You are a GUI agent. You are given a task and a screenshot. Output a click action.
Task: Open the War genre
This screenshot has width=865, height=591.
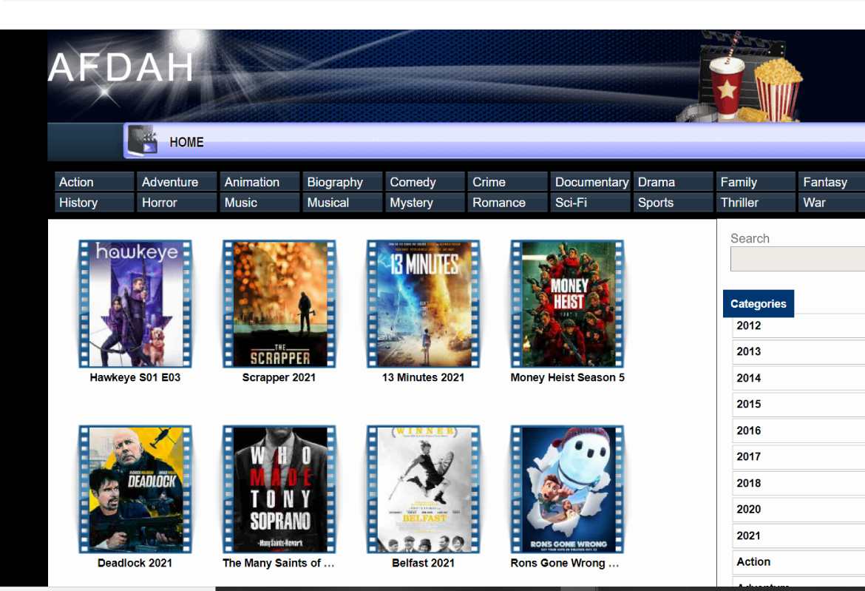pyautogui.click(x=832, y=202)
